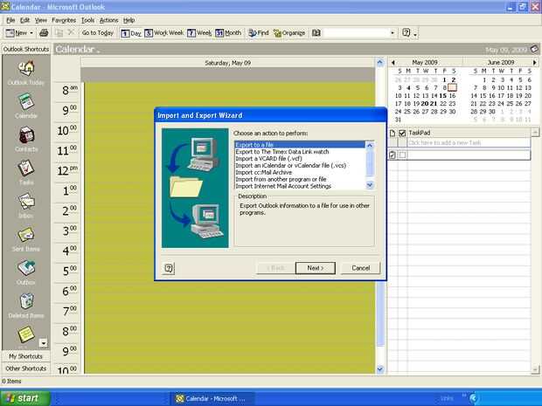Open the Notes shortcut icon

point(26,334)
